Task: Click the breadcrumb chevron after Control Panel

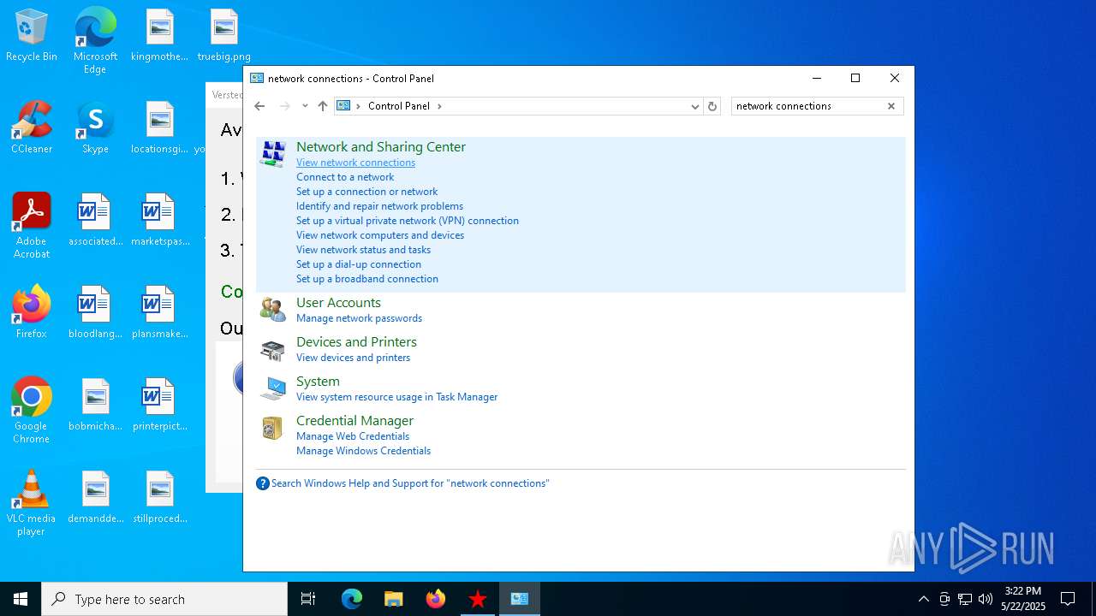Action: click(440, 106)
